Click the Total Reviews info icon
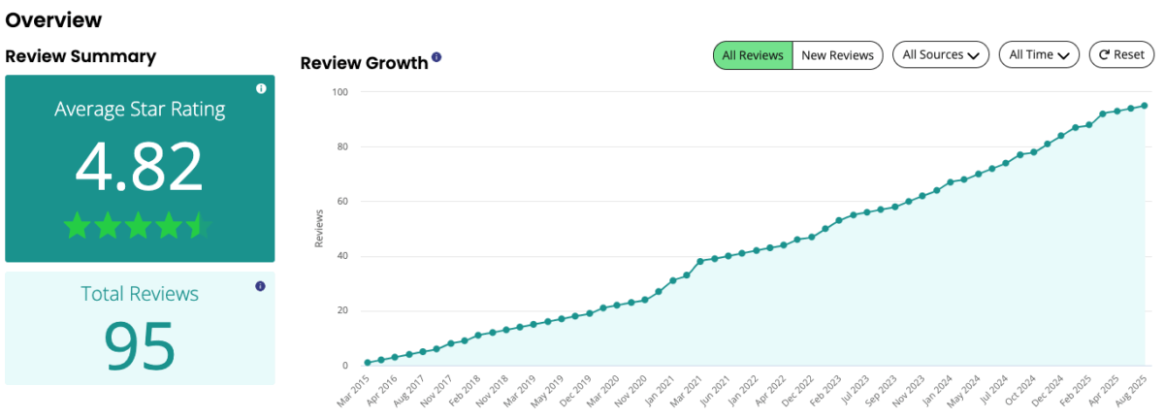Screen dimensions: 1164x419 [x=260, y=286]
